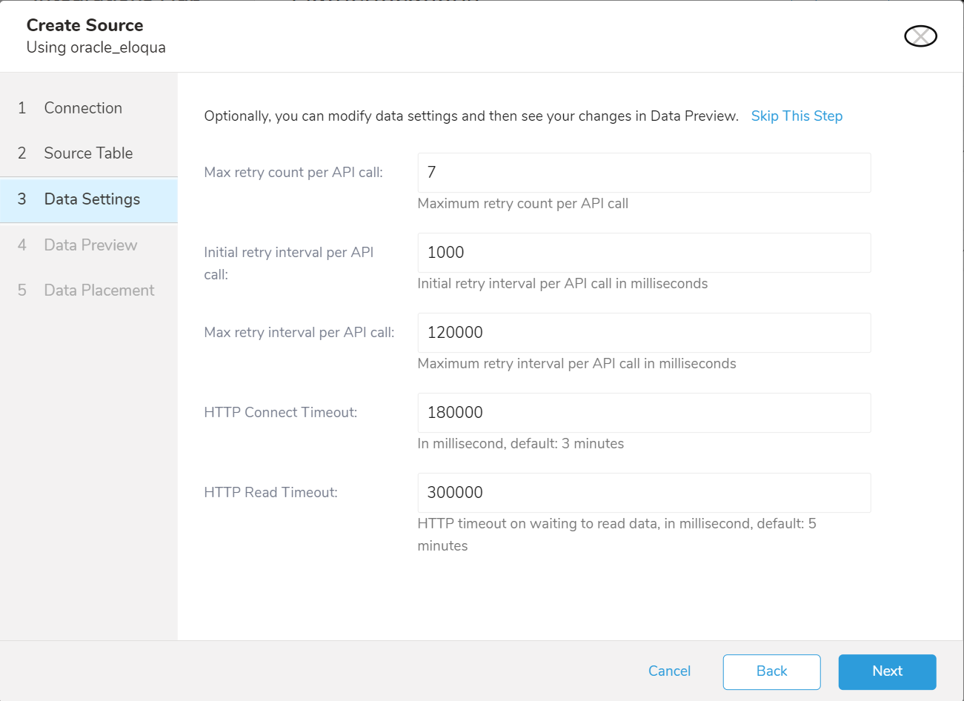The height and width of the screenshot is (701, 964).
Task: Click the "Max retry count per API call" label
Action: tap(293, 173)
